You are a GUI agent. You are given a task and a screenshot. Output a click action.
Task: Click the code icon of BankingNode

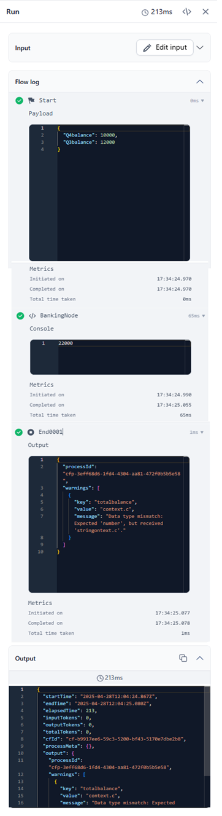click(x=32, y=316)
